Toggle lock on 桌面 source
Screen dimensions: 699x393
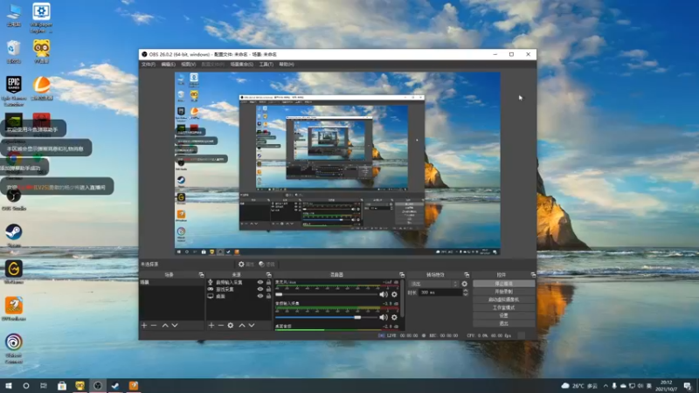tap(268, 296)
